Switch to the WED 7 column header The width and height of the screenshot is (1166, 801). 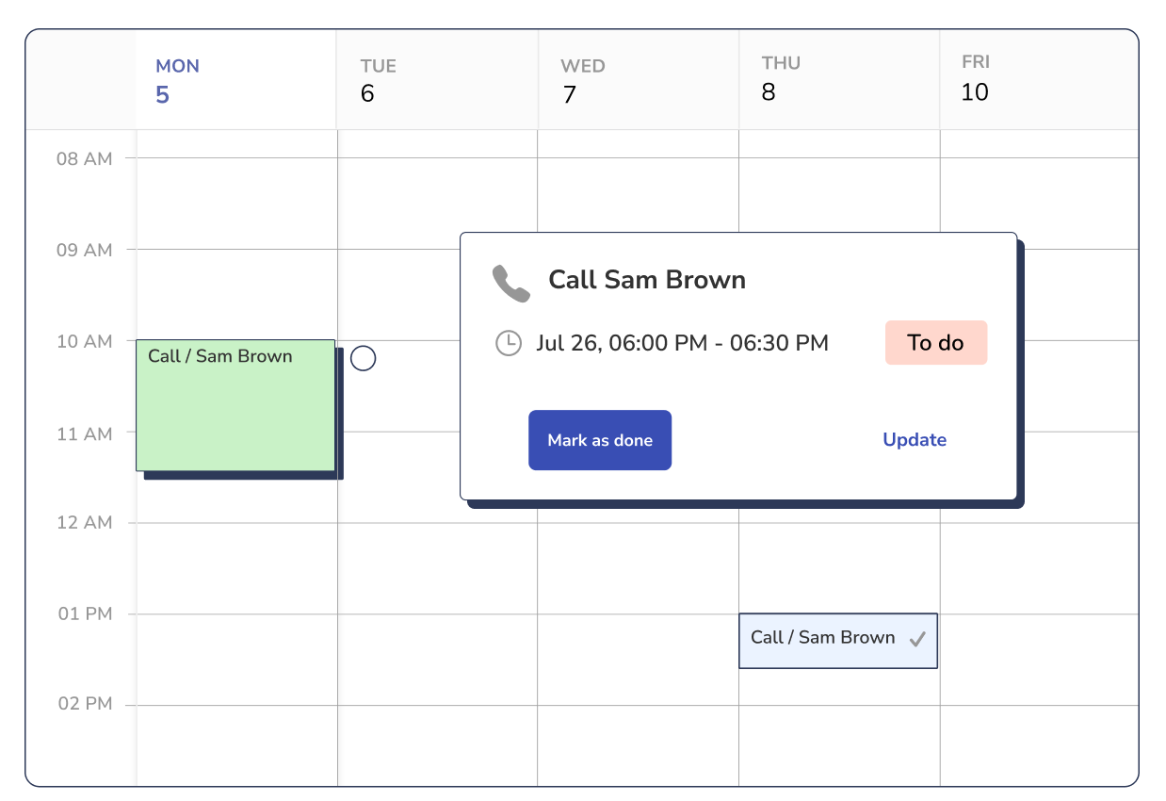(638, 80)
